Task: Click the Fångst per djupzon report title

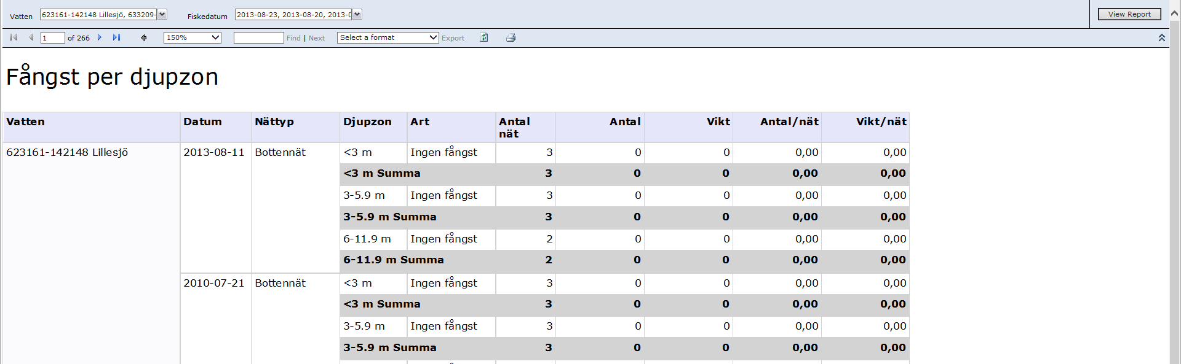Action: coord(112,77)
